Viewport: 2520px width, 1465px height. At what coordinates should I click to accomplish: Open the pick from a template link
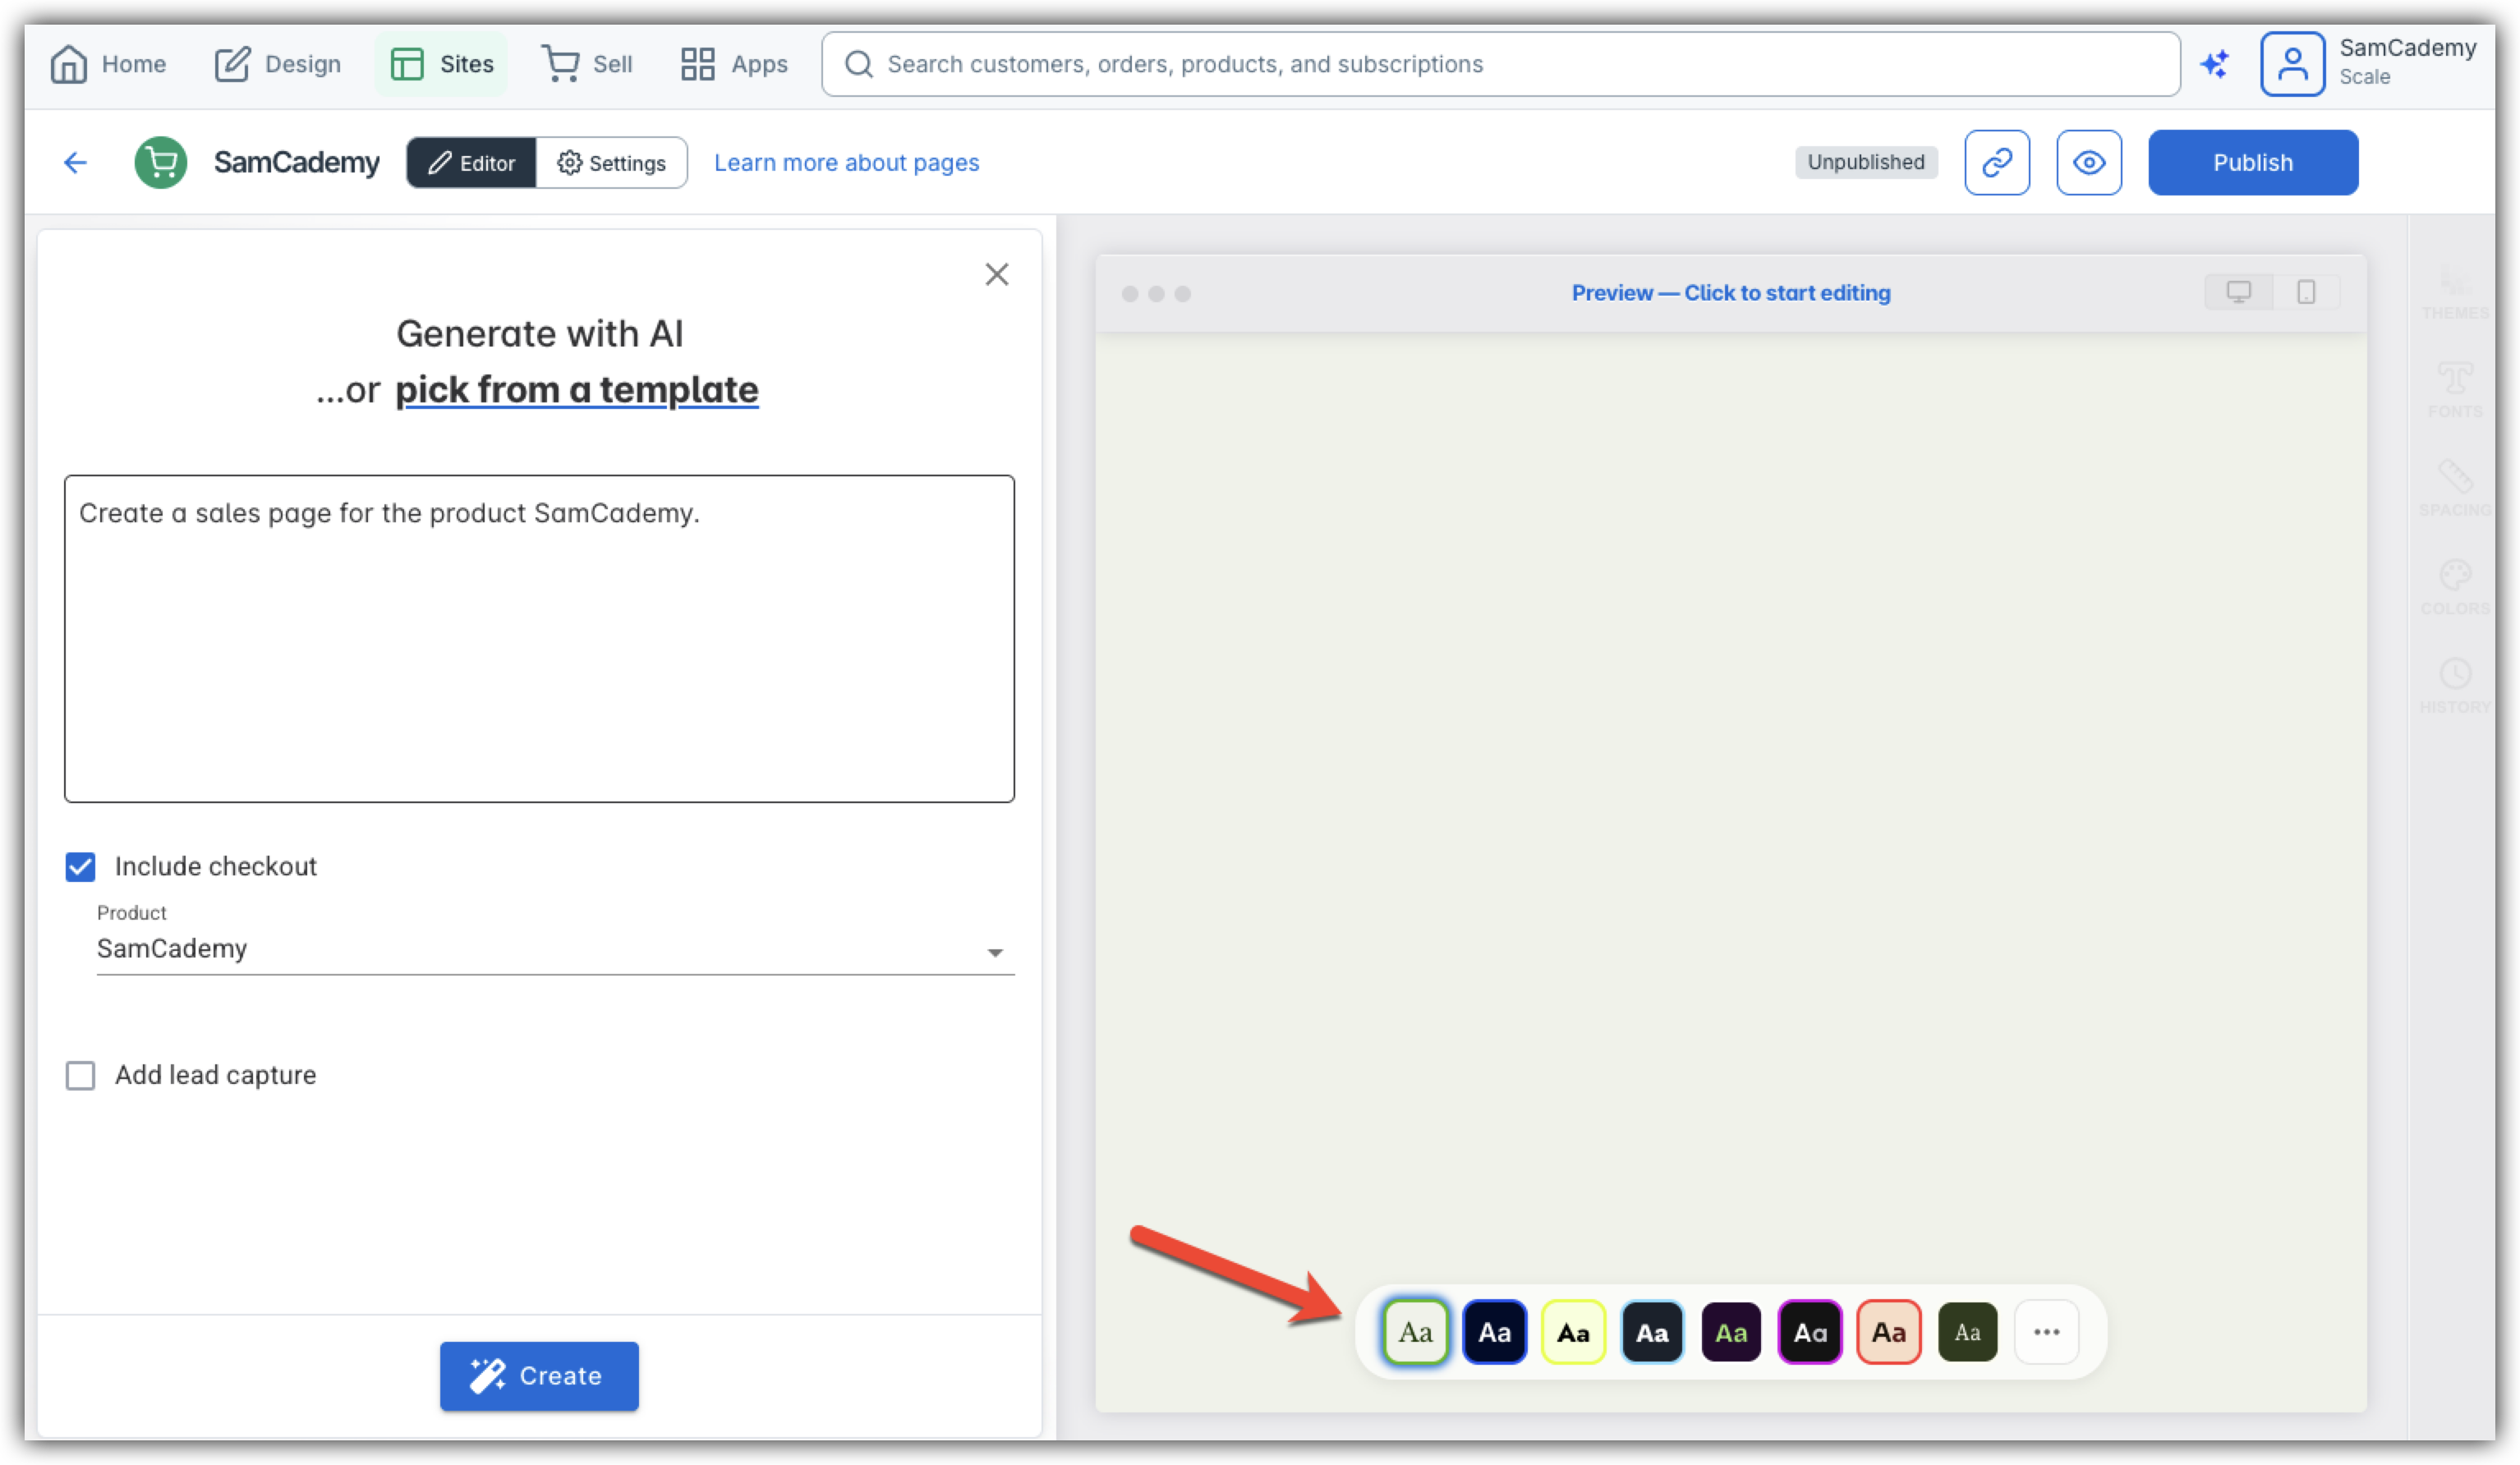pyautogui.click(x=576, y=389)
